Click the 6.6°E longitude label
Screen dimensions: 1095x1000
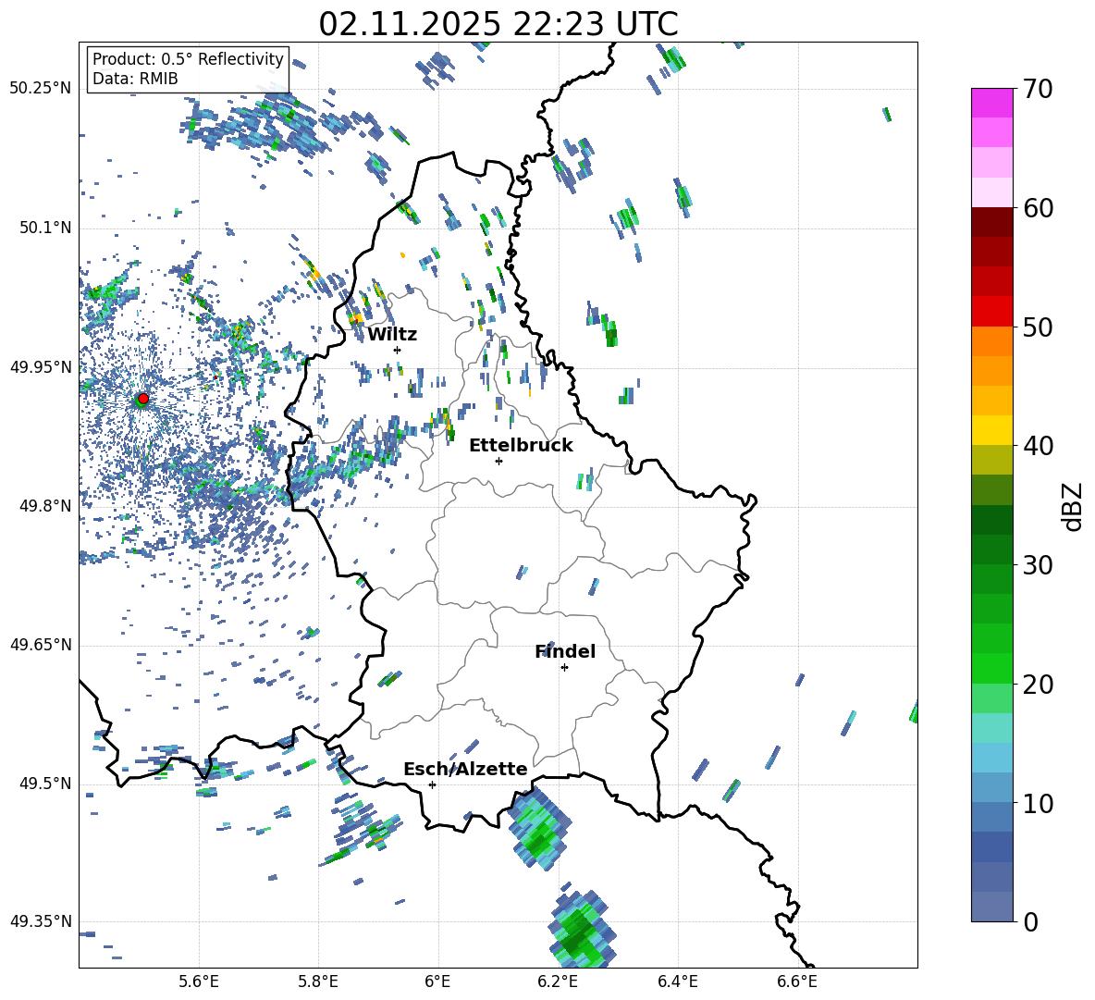pos(797,981)
